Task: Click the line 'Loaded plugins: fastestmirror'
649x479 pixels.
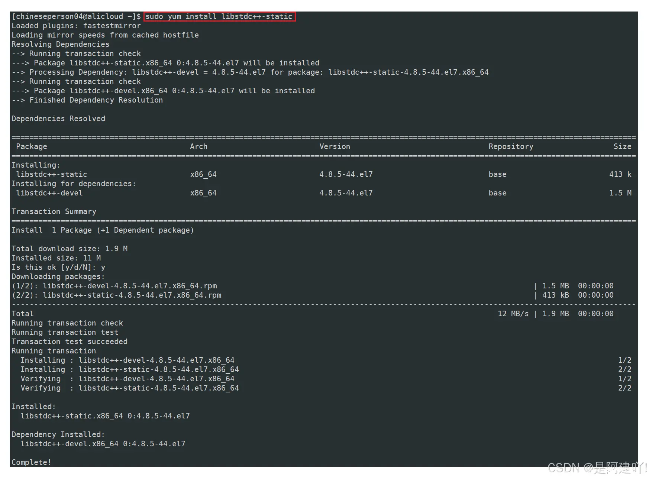Action: click(76, 26)
